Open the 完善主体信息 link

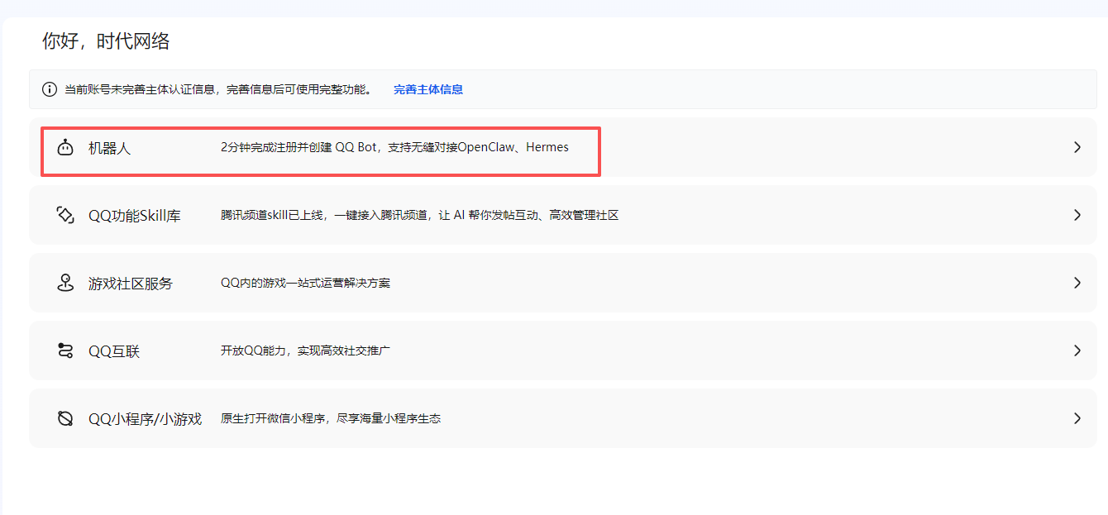(428, 89)
